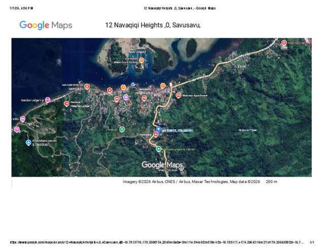Click the Imagery ©2026 Airbus attribution text
This screenshot has height=250, width=324.
click(x=191, y=182)
